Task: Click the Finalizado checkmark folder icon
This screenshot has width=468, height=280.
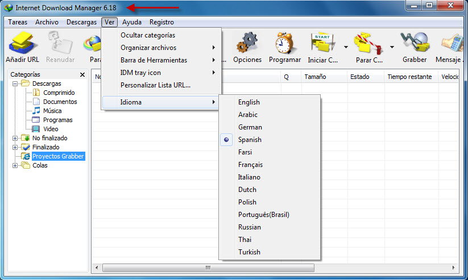Action: (26, 147)
